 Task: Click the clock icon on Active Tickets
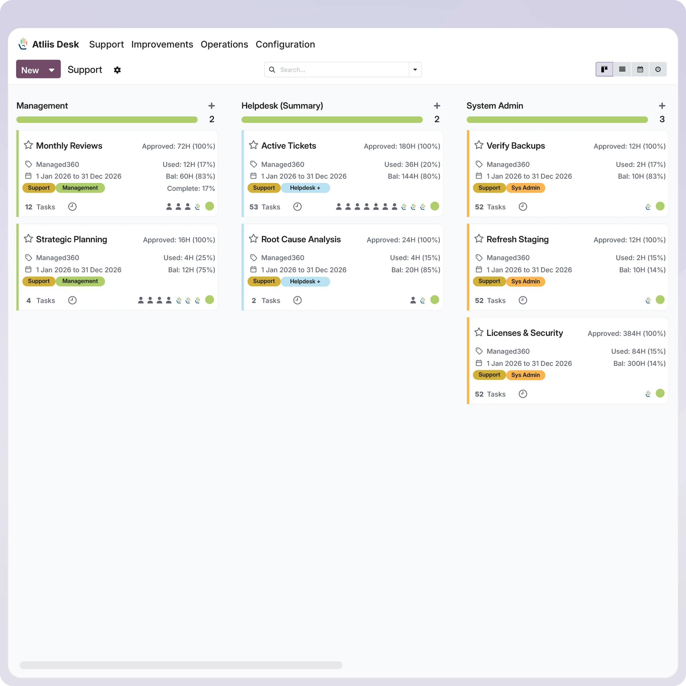click(297, 207)
